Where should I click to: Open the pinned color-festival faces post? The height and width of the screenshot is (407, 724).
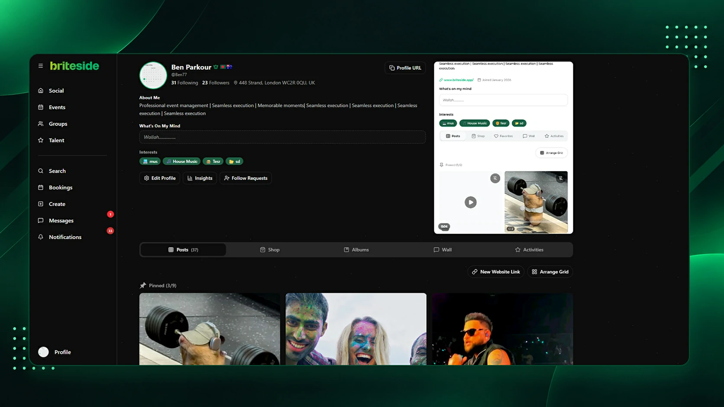click(356, 329)
